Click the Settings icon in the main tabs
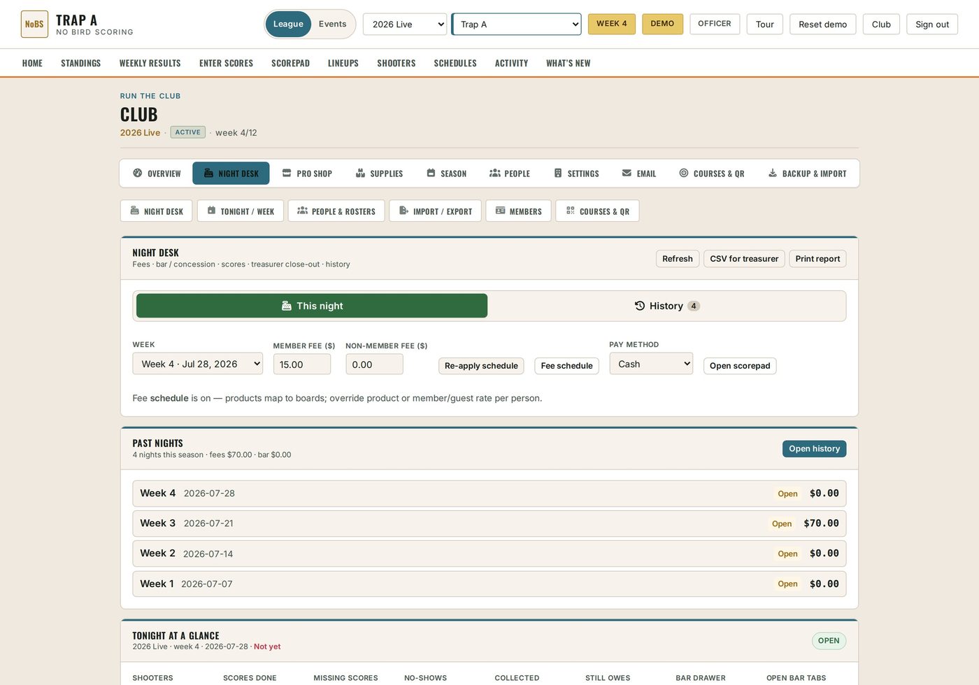The image size is (979, 685). point(558,173)
